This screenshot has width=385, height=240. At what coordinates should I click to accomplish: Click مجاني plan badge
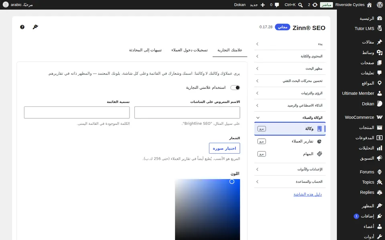282,27
